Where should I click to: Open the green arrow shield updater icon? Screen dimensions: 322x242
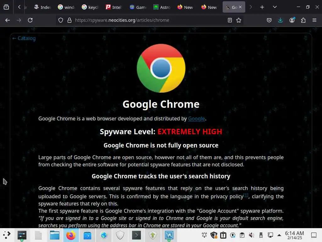coord(153,235)
